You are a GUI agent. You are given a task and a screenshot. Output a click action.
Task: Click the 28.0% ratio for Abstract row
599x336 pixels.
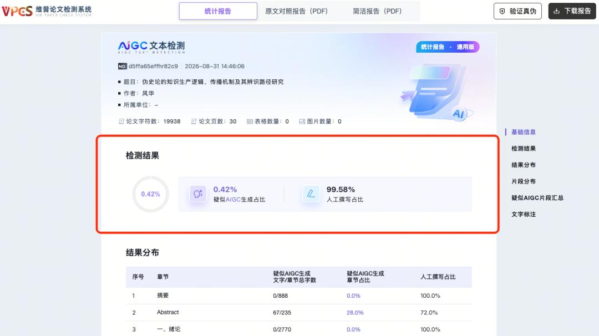click(355, 312)
